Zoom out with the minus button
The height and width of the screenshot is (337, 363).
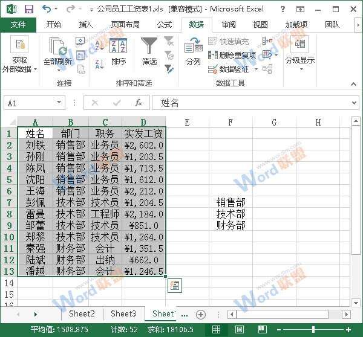[279, 330]
